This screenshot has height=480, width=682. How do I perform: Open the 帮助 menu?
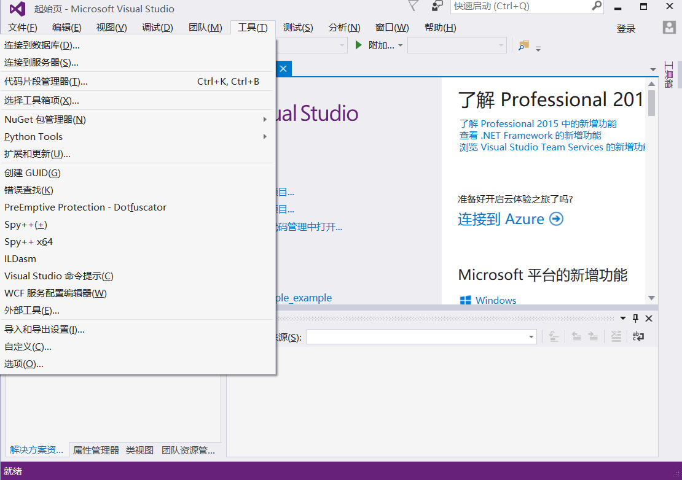tap(440, 28)
